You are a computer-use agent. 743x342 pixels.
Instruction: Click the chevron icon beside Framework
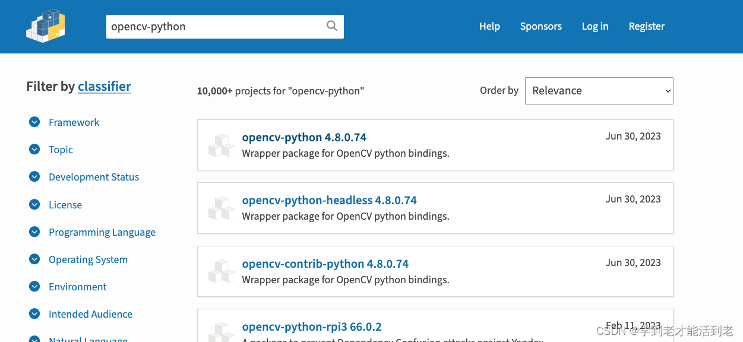[x=34, y=122]
